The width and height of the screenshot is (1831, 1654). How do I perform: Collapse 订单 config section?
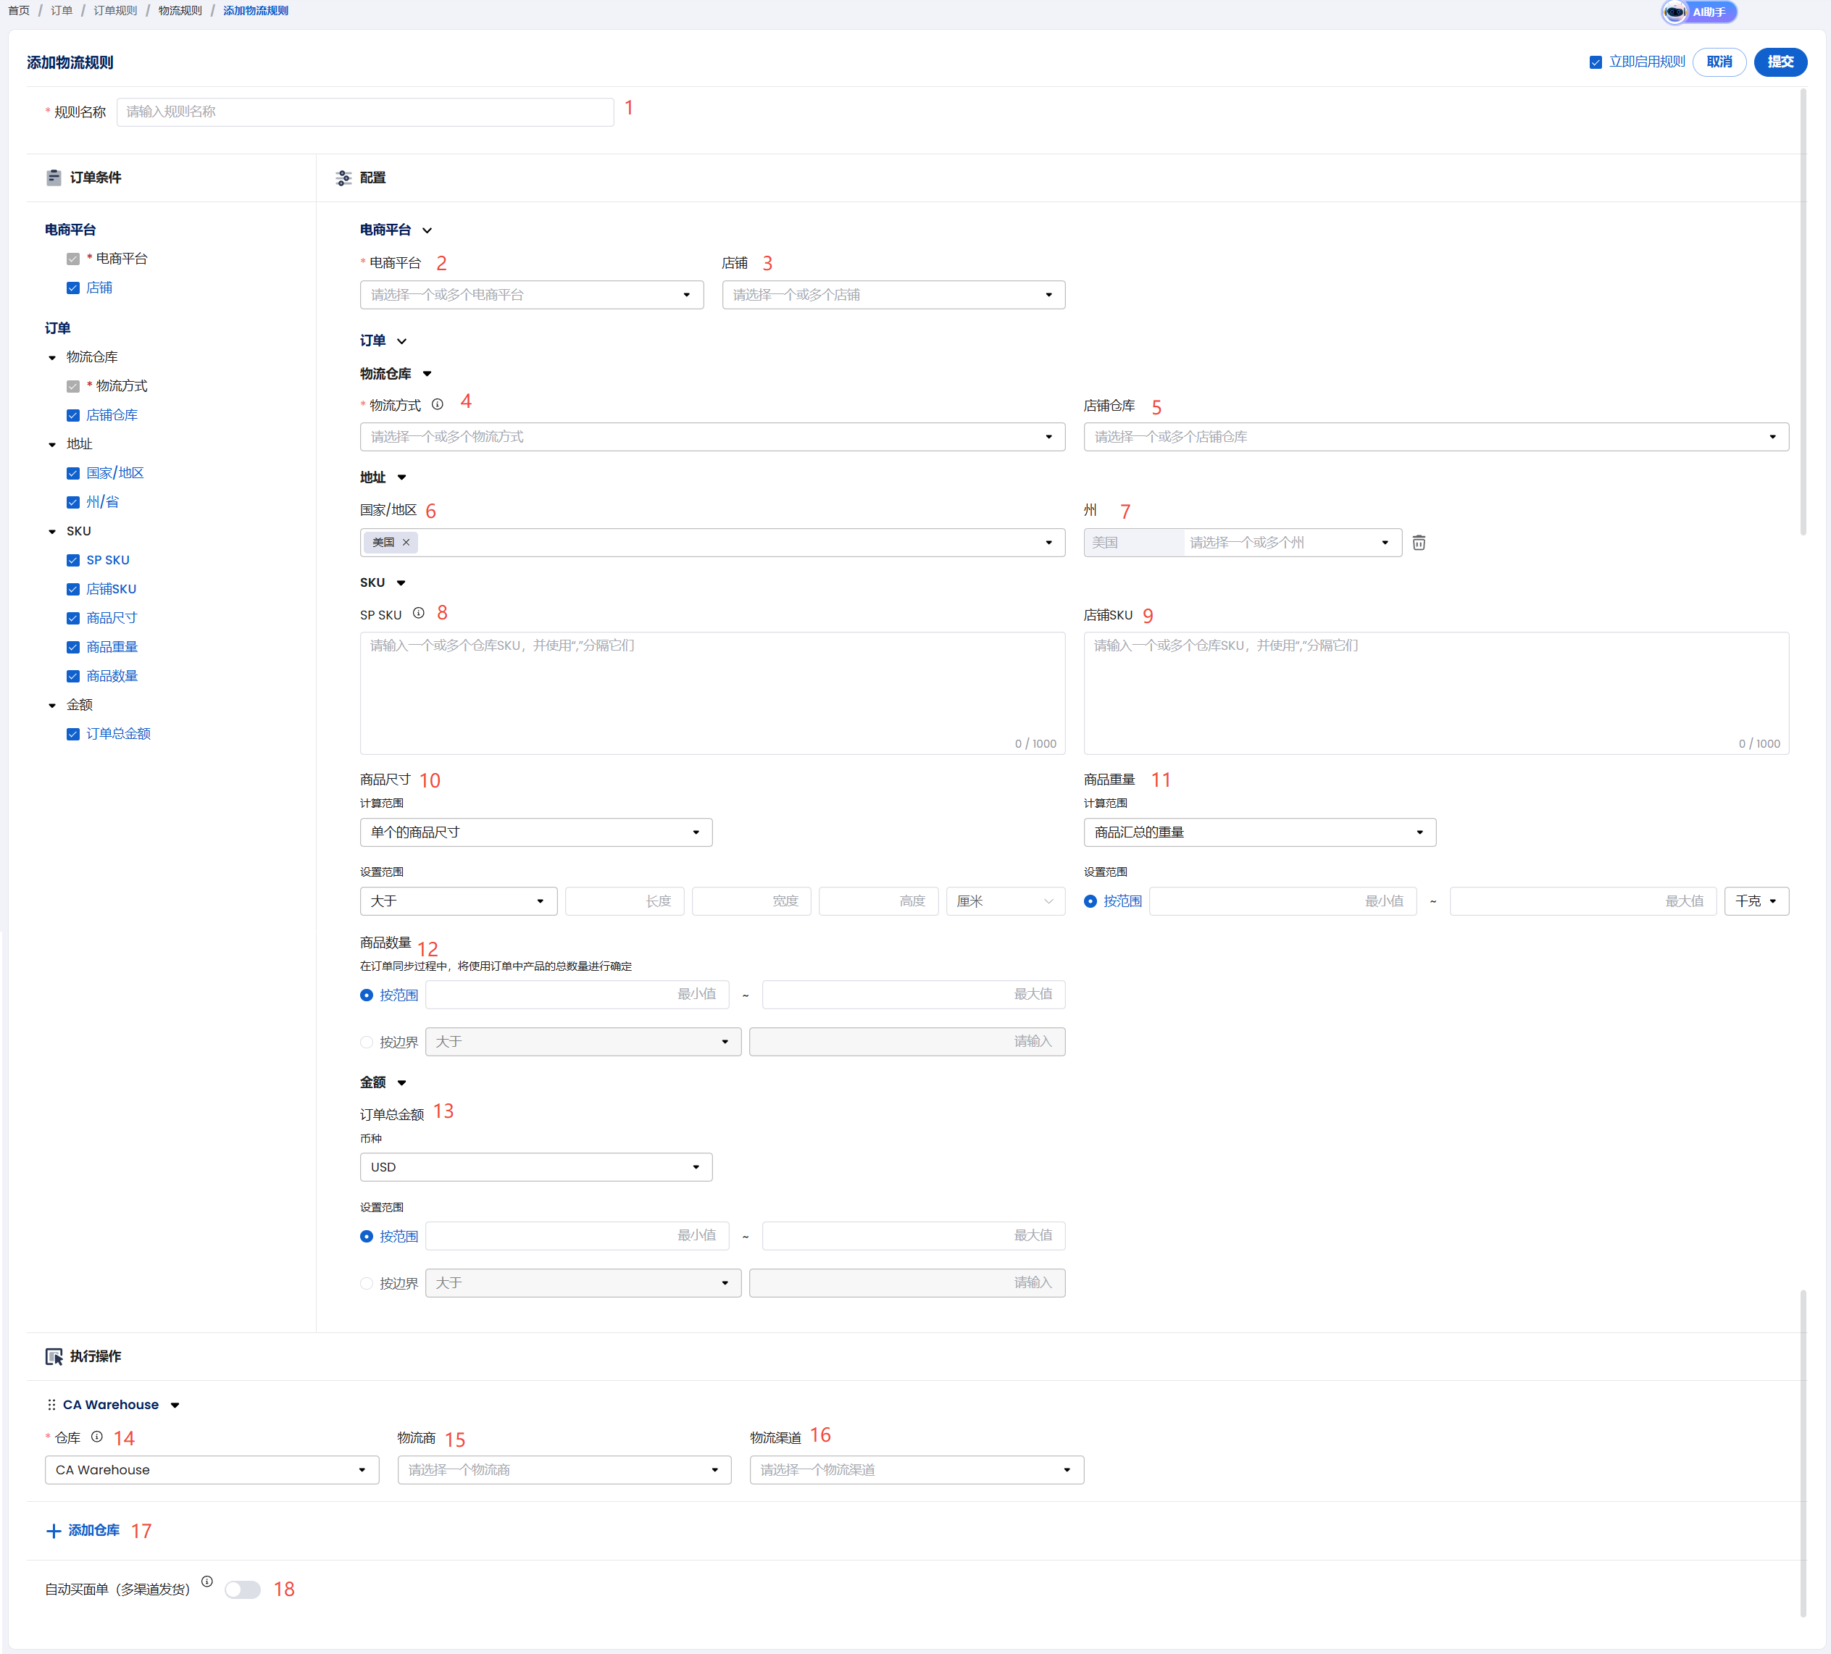(401, 341)
